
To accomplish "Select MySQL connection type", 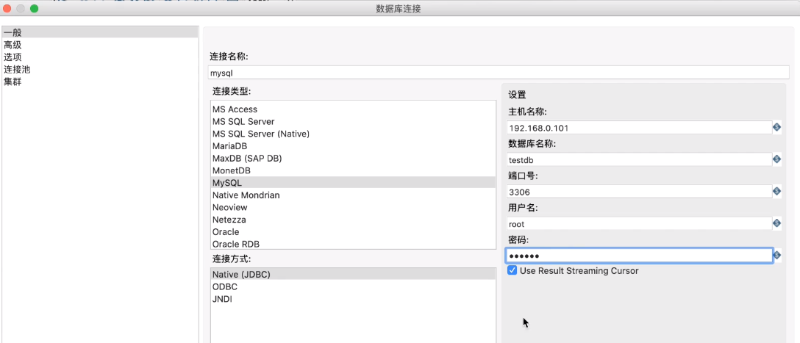I will (x=352, y=182).
